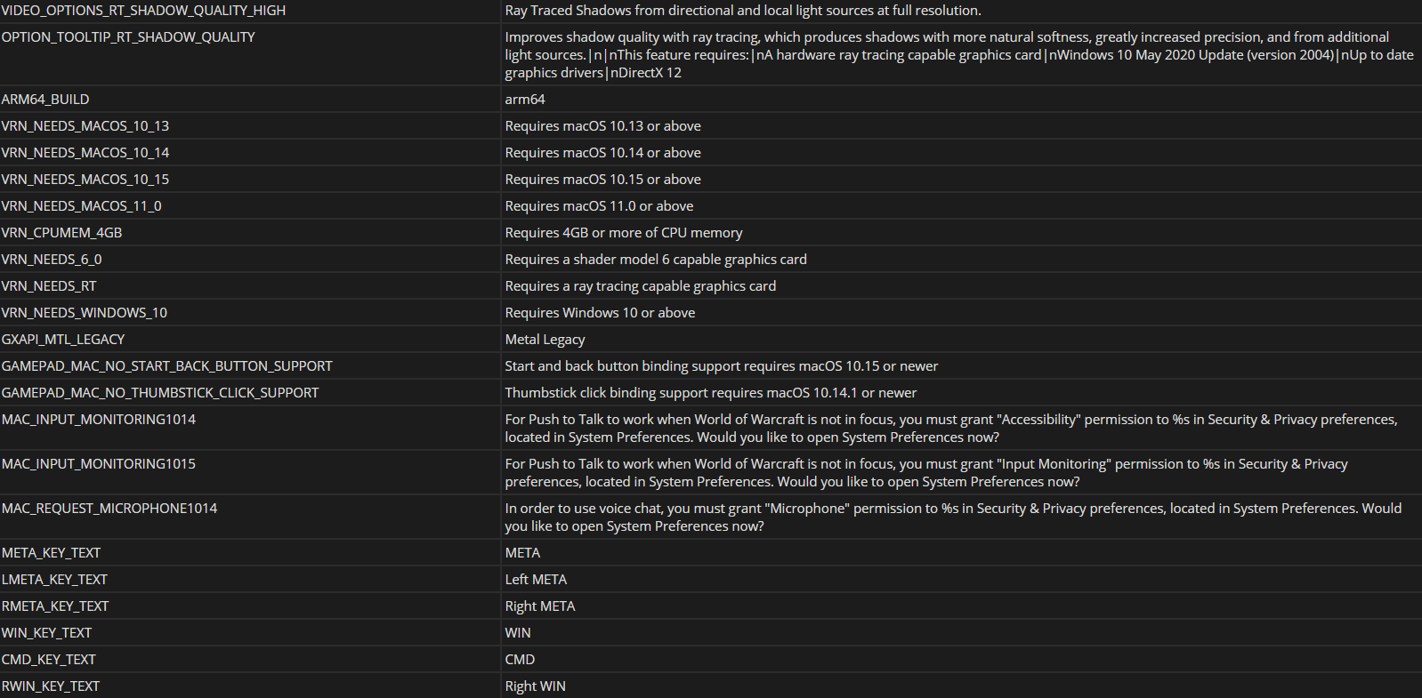Click the GAMEPAD_MAC_NO_START_BACK_BUTTON_SUPPORT key
Image resolution: width=1422 pixels, height=698 pixels.
[167, 366]
